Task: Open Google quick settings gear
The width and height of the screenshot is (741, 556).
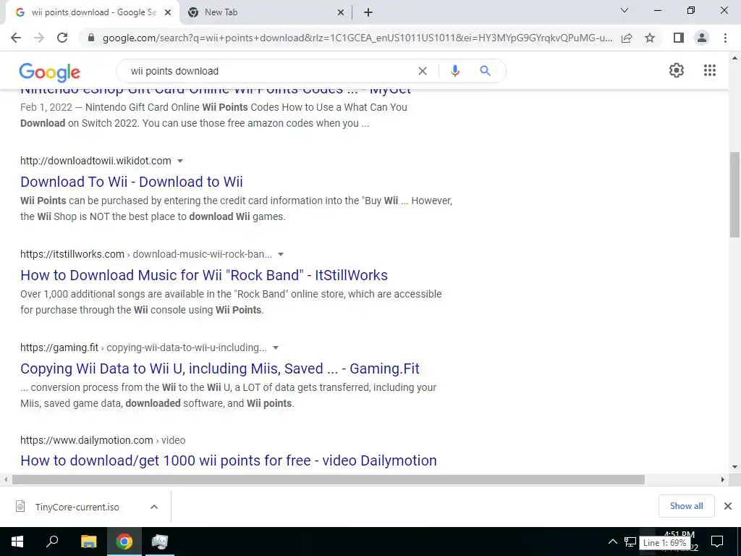Action: click(677, 70)
